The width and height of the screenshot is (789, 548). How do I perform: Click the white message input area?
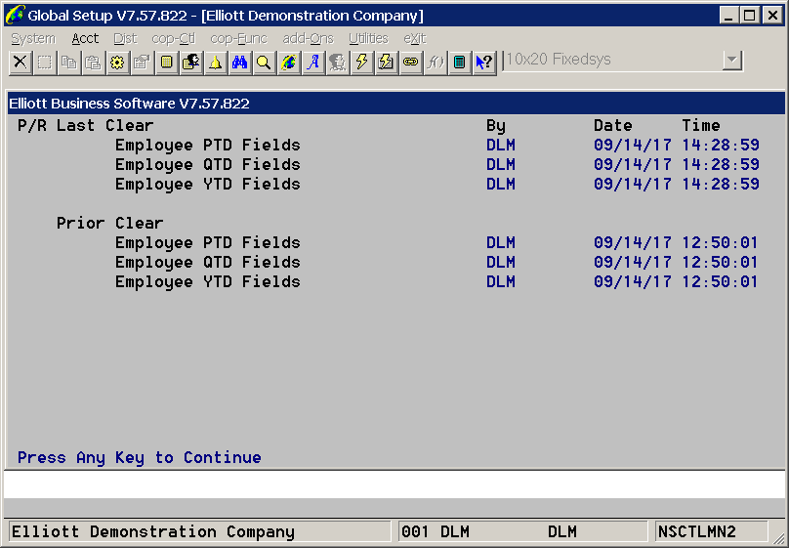point(394,485)
